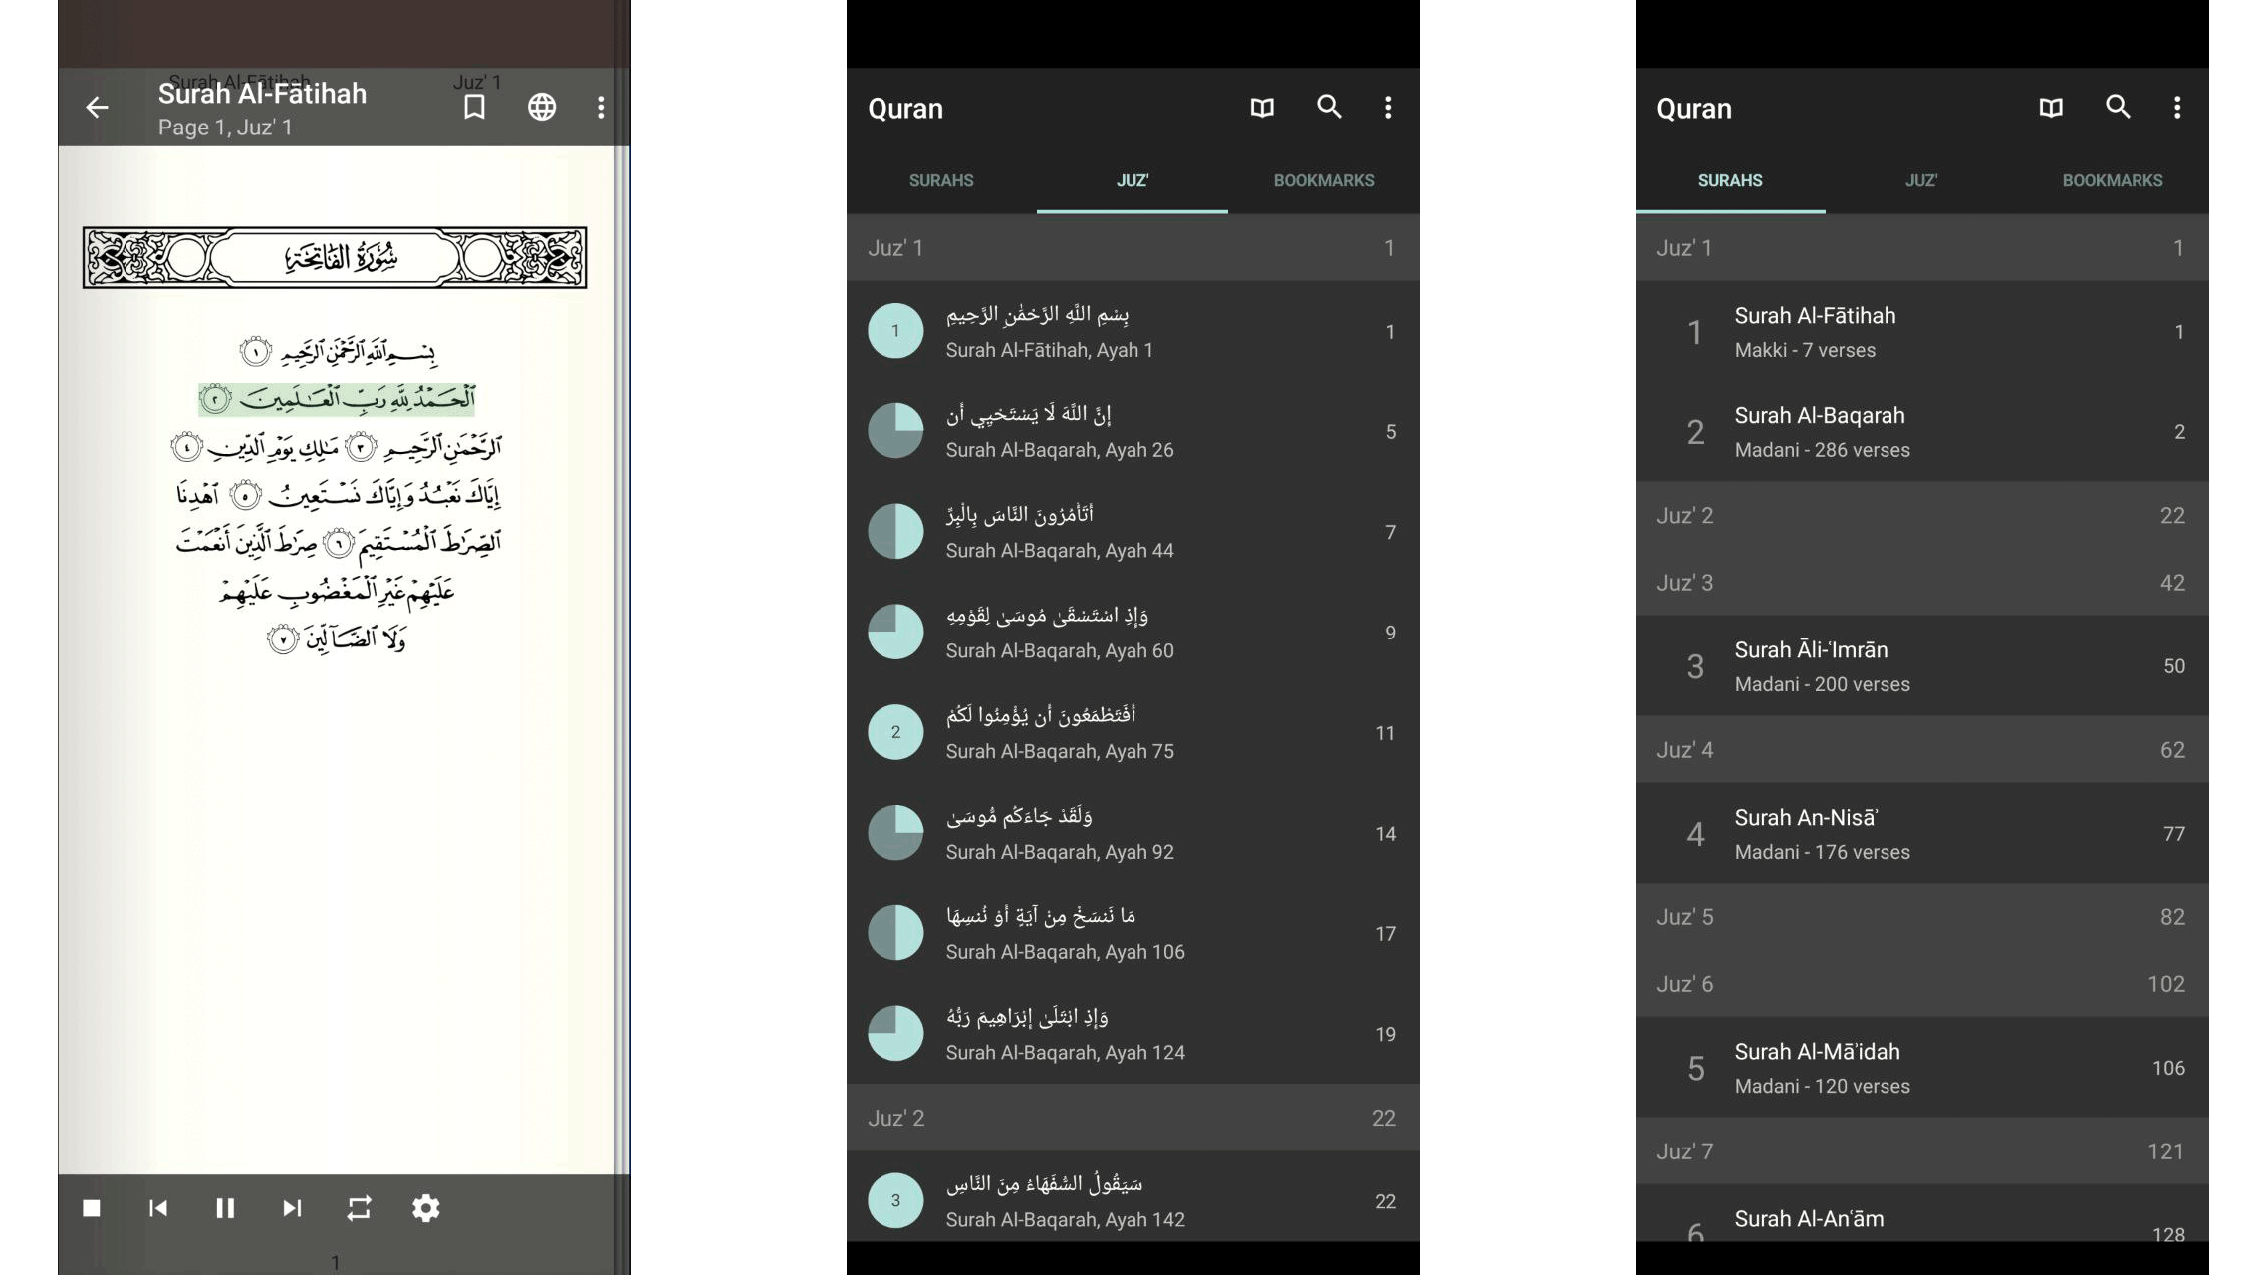Viewport: 2266px width, 1275px height.
Task: Skip to next ayah in audio bar
Action: click(292, 1208)
